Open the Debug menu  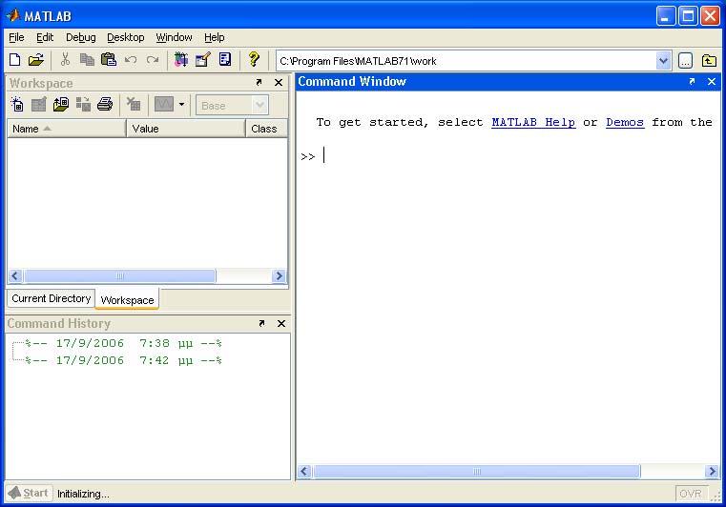click(x=80, y=37)
